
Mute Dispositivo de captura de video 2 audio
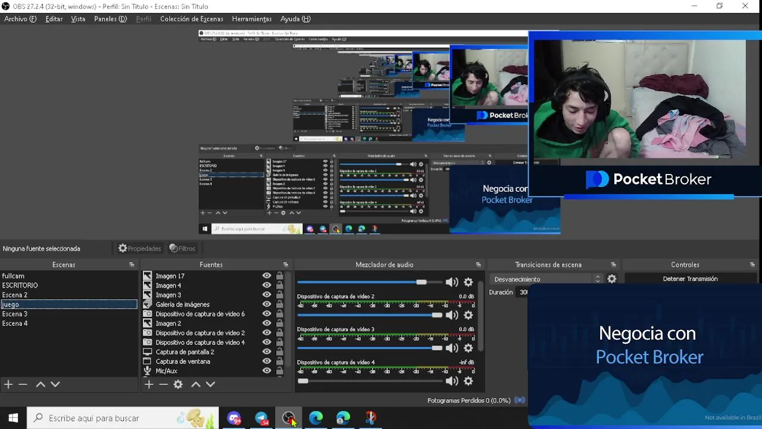pos(452,315)
